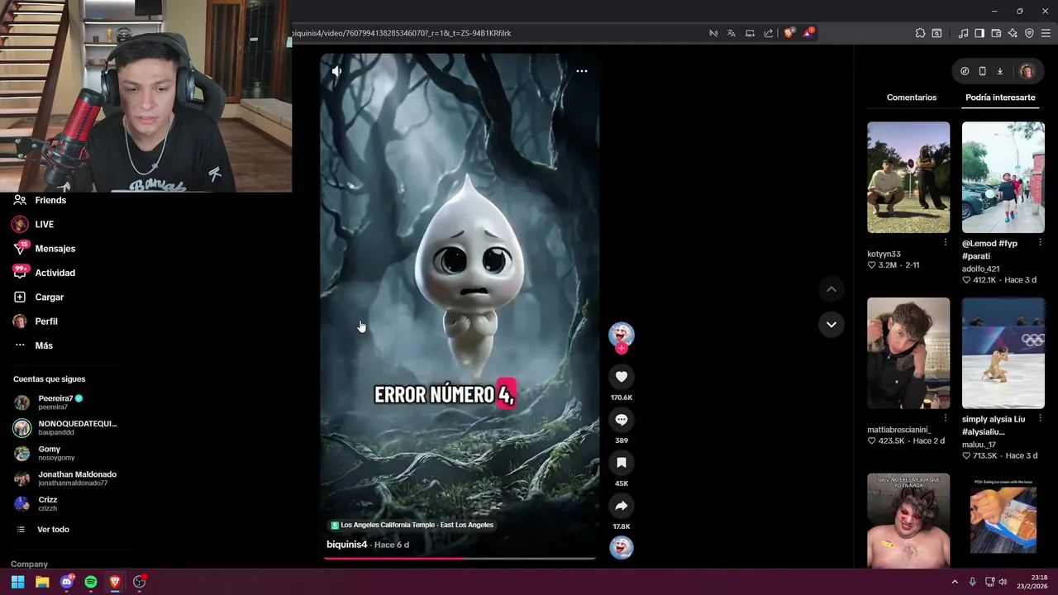The image size is (1058, 595).
Task: Open the creator's avatar beside the video
Action: [622, 334]
